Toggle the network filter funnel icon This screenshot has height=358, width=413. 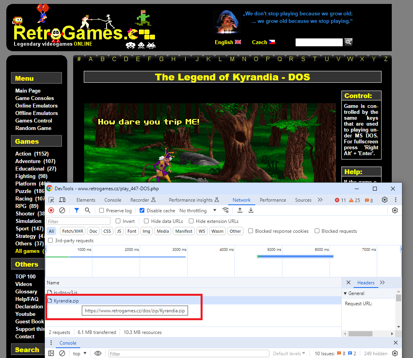click(76, 210)
